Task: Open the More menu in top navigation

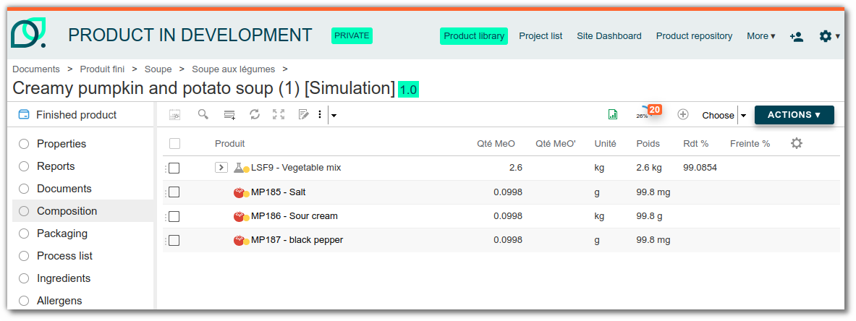Action: tap(761, 36)
